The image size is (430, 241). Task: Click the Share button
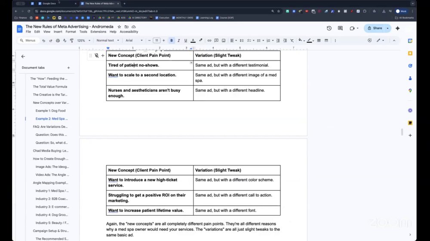click(375, 28)
